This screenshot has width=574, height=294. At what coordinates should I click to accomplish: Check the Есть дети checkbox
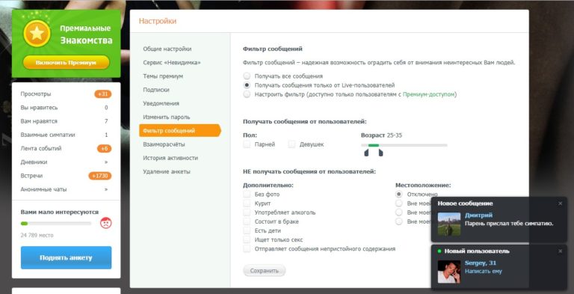pyautogui.click(x=247, y=230)
